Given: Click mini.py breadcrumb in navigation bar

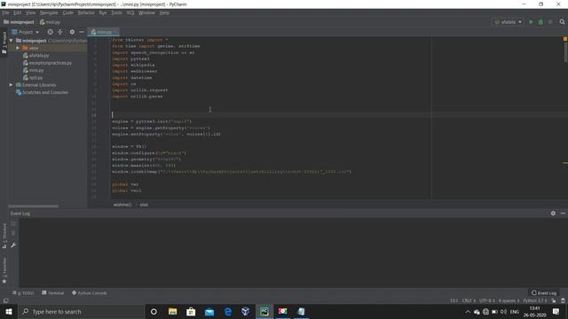Looking at the screenshot, I should [x=50, y=22].
